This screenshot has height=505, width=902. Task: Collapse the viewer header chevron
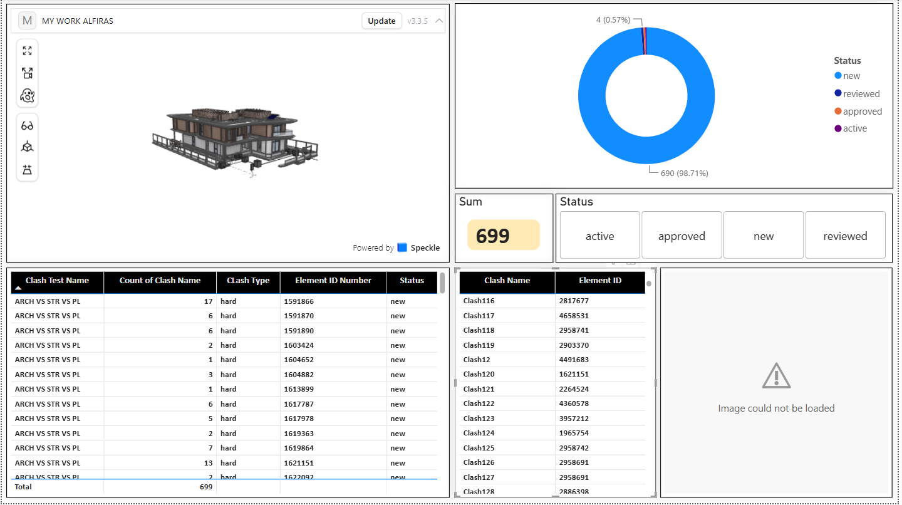click(x=439, y=21)
